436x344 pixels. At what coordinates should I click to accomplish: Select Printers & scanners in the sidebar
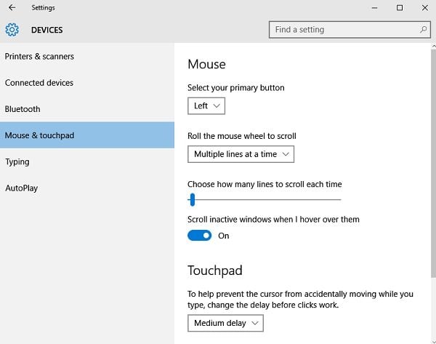pyautogui.click(x=39, y=57)
